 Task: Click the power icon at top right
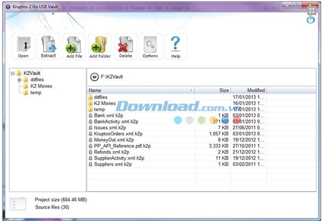(311, 20)
